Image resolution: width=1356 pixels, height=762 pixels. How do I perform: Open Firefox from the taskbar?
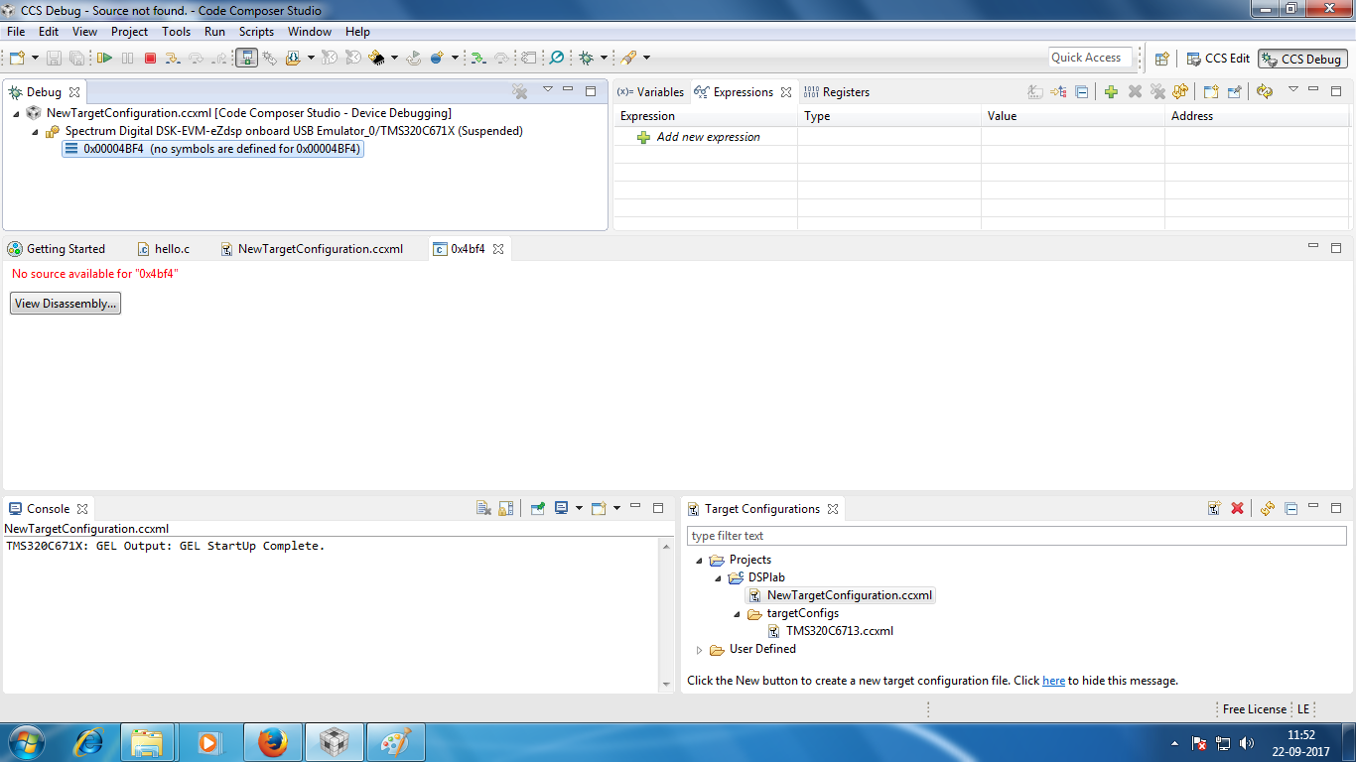272,742
